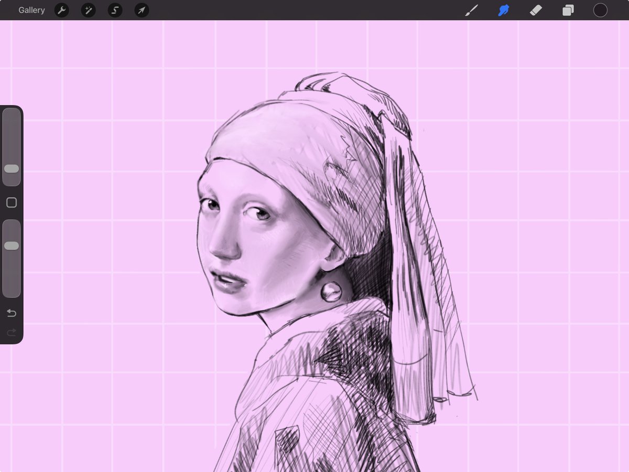The image size is (629, 472).
Task: Tap the pearl earring on the drawing
Action: click(x=331, y=292)
